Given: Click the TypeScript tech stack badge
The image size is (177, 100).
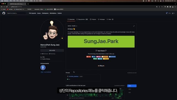Looking at the screenshot, I should [112, 57].
